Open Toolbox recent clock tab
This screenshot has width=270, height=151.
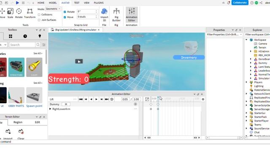click(25, 36)
